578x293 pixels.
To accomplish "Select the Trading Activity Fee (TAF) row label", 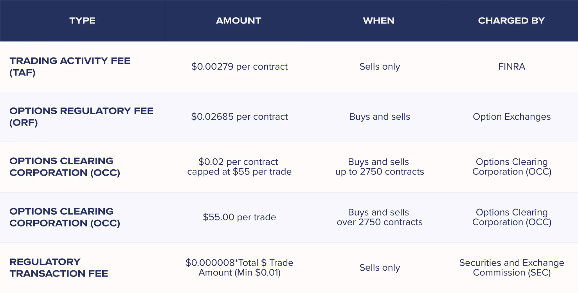I will click(70, 67).
